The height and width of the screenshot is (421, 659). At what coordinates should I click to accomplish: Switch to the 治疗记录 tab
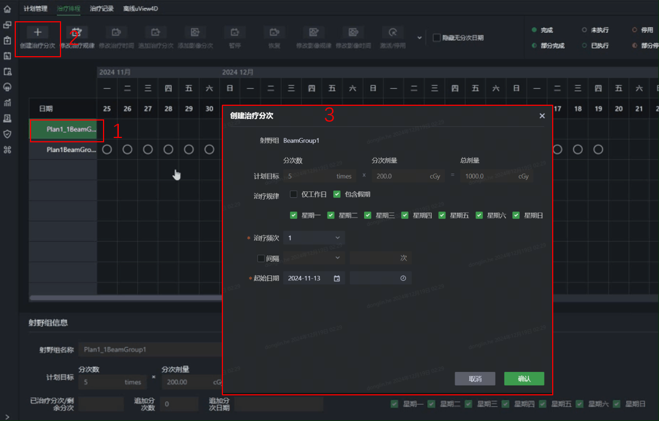(x=102, y=9)
